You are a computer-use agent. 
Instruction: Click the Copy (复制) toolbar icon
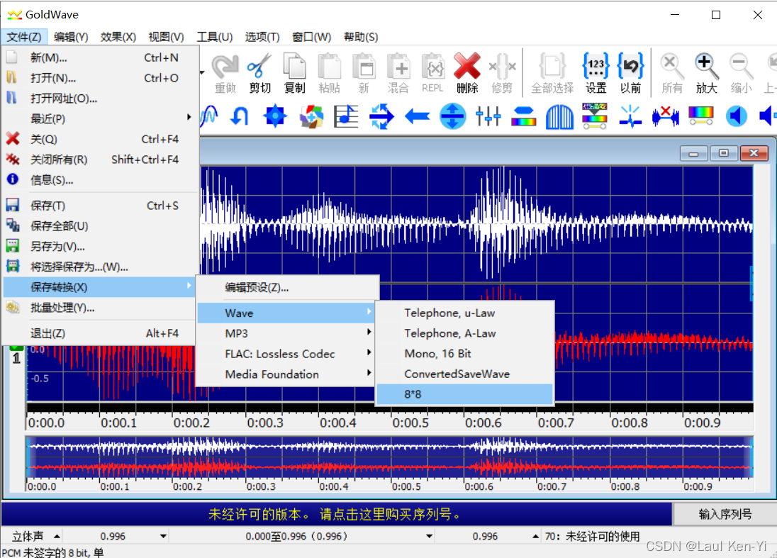coord(294,73)
